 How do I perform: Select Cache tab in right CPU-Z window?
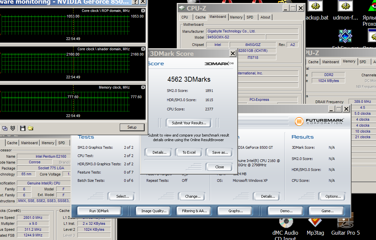313,62
